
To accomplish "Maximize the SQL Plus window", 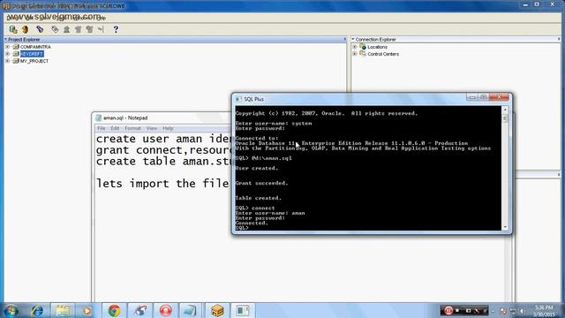I will 484,97.
